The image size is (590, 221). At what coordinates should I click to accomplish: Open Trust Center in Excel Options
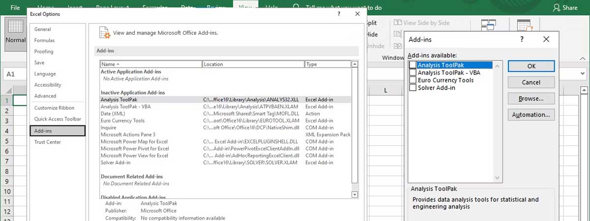click(x=57, y=142)
